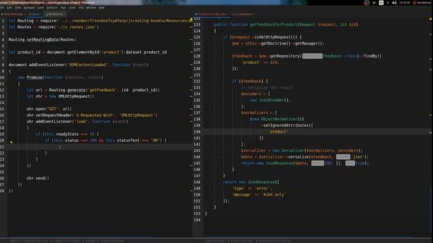Click the volume icon in system tray

click(394, 3)
